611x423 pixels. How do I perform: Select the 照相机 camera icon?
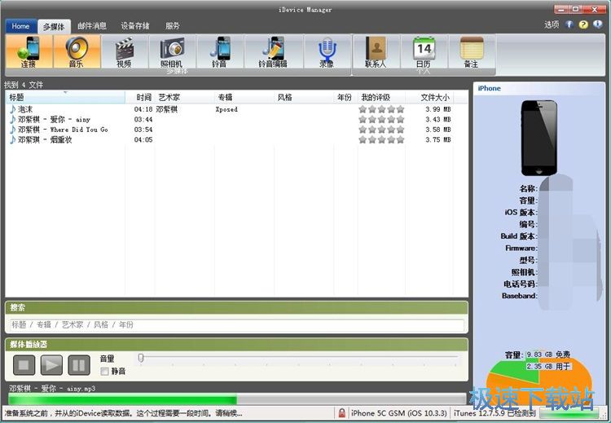click(172, 51)
